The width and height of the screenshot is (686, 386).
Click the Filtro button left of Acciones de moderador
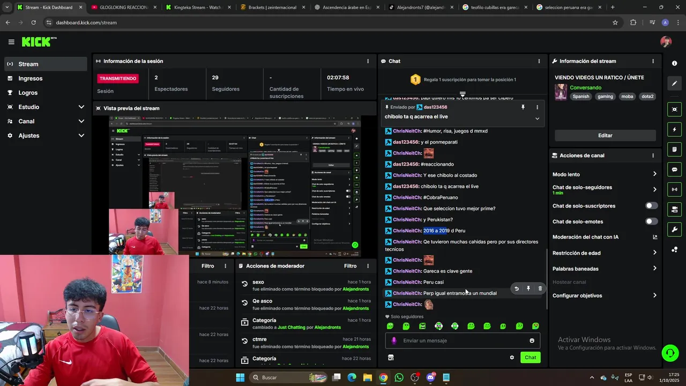click(207, 266)
